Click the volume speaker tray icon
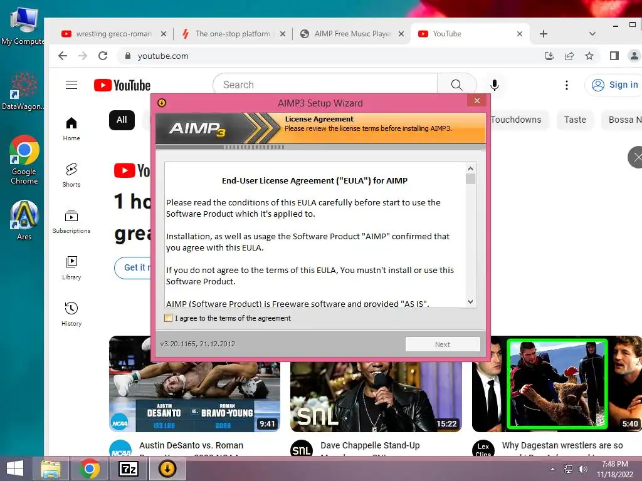 (582, 469)
